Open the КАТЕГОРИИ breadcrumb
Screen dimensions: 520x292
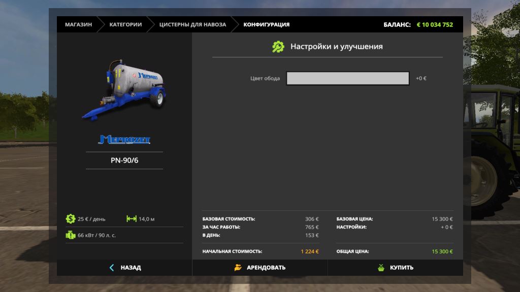pos(125,24)
